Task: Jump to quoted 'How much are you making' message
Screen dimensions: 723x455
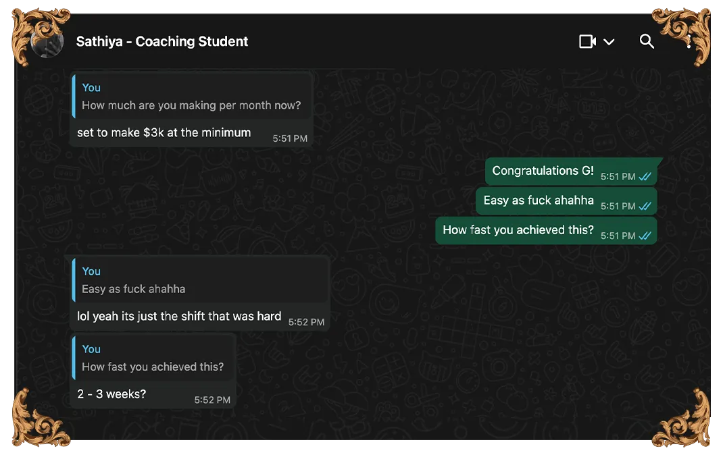Action: pyautogui.click(x=191, y=97)
